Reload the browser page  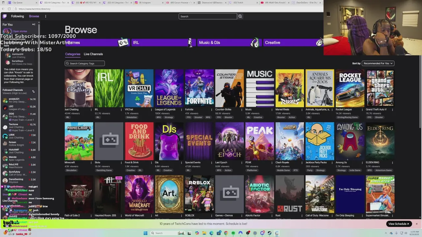click(9, 9)
